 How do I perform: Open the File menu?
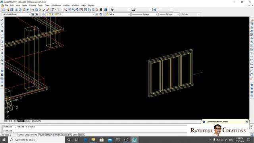(x=6, y=6)
